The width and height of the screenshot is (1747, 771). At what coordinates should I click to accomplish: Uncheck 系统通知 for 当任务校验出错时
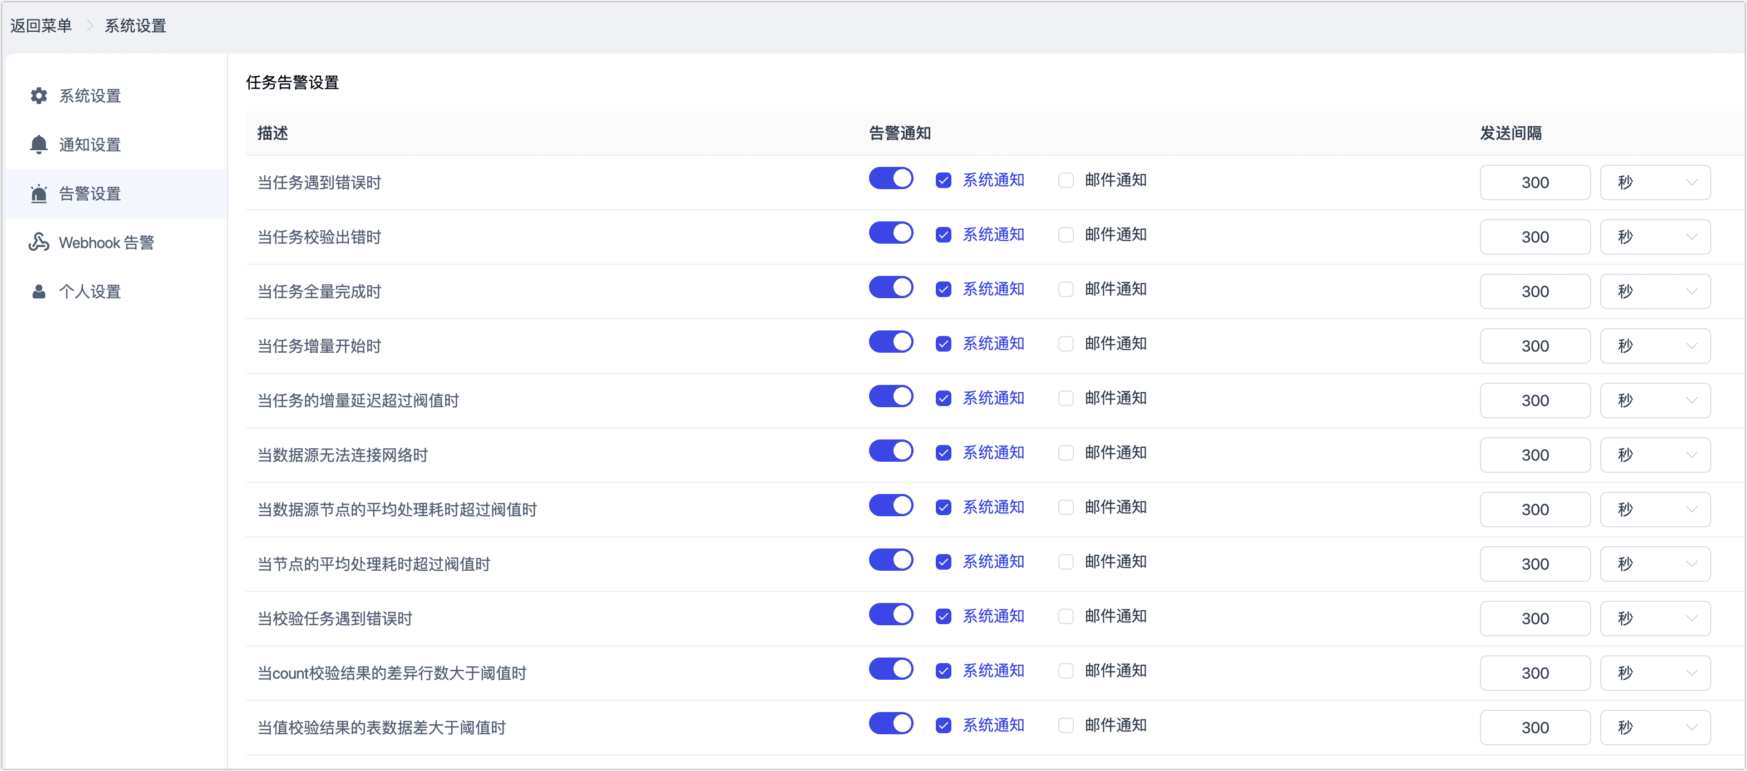pos(942,235)
